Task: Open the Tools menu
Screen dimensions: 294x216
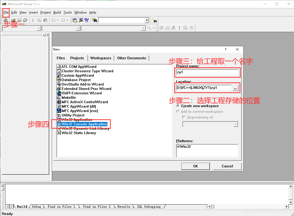Action: click(67, 12)
